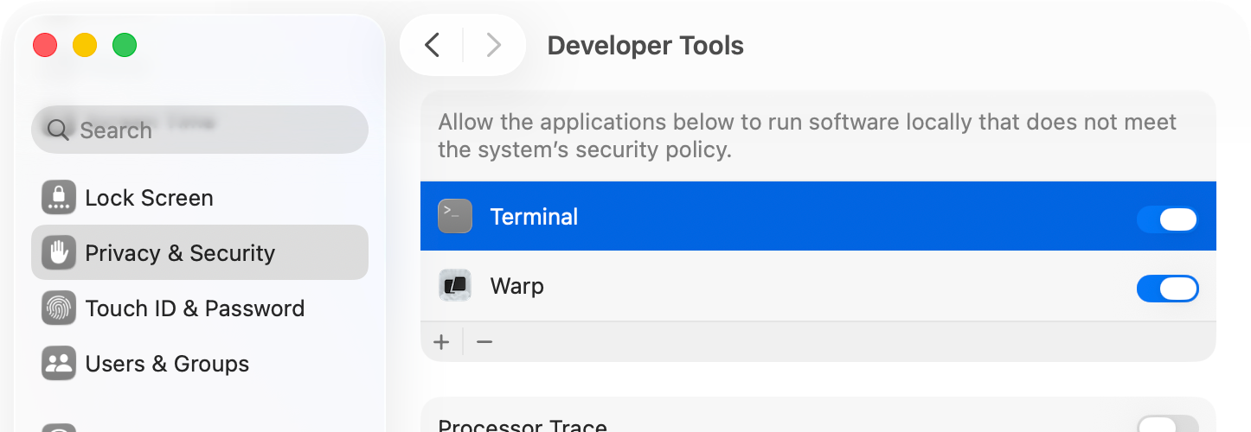1251x432 pixels.
Task: Click the Privacy & Security hand icon
Action: pos(59,253)
